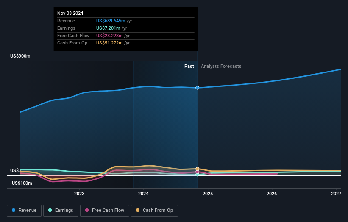Toggle the Free Cash Flow legend button
This screenshot has height=222, width=348.
105,211
